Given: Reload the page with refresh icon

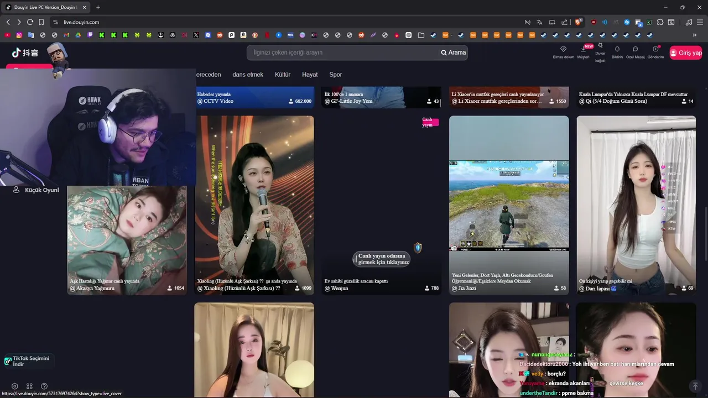Looking at the screenshot, I should (x=30, y=22).
